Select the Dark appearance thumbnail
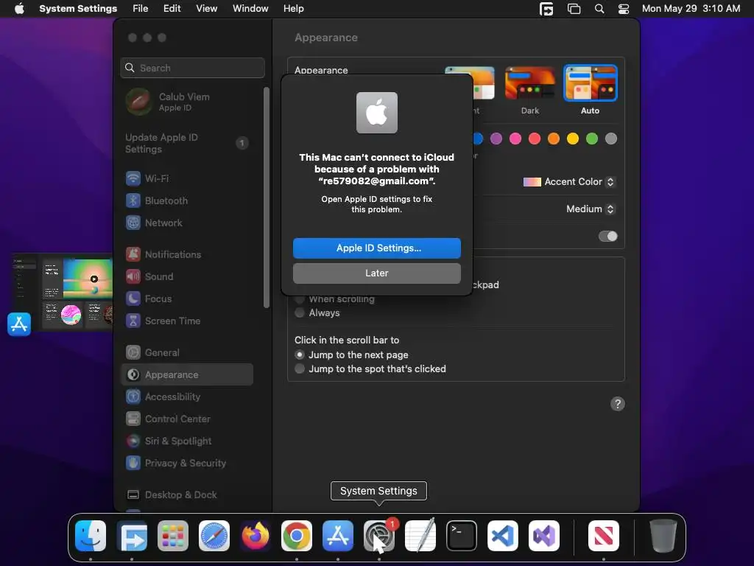754x566 pixels. coord(530,83)
